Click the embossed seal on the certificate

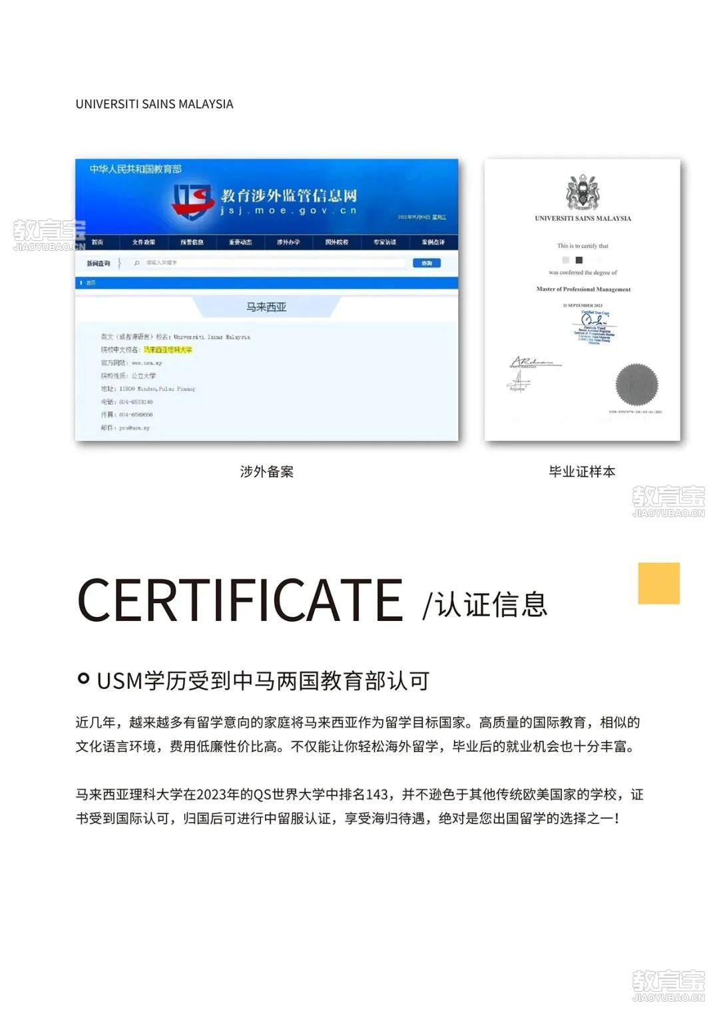point(636,385)
